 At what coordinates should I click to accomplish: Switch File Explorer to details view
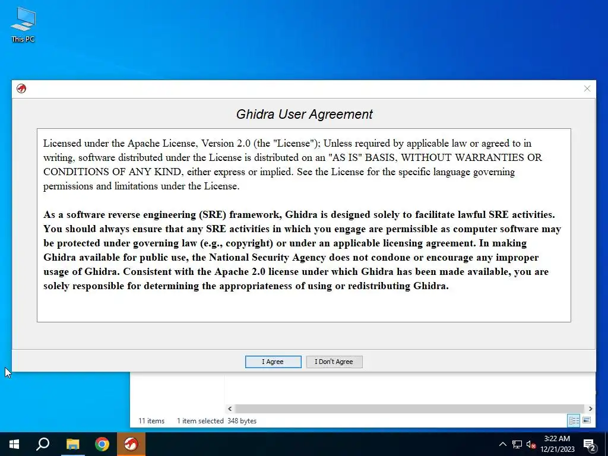(574, 420)
